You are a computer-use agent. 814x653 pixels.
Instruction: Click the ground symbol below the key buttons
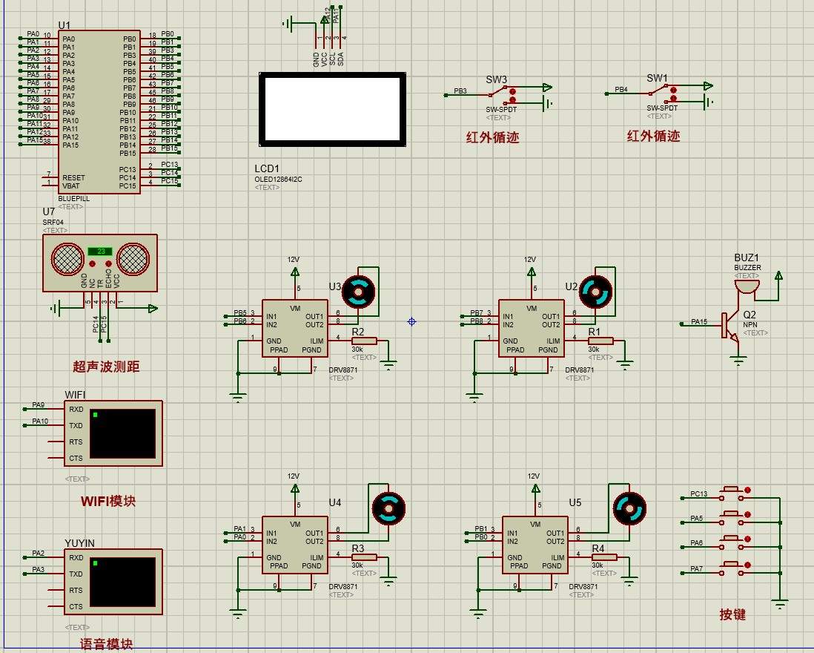[780, 606]
